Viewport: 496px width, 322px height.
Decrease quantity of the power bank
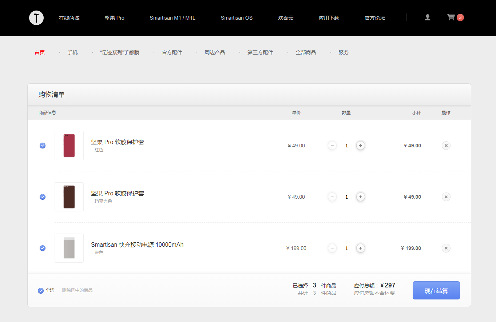332,248
